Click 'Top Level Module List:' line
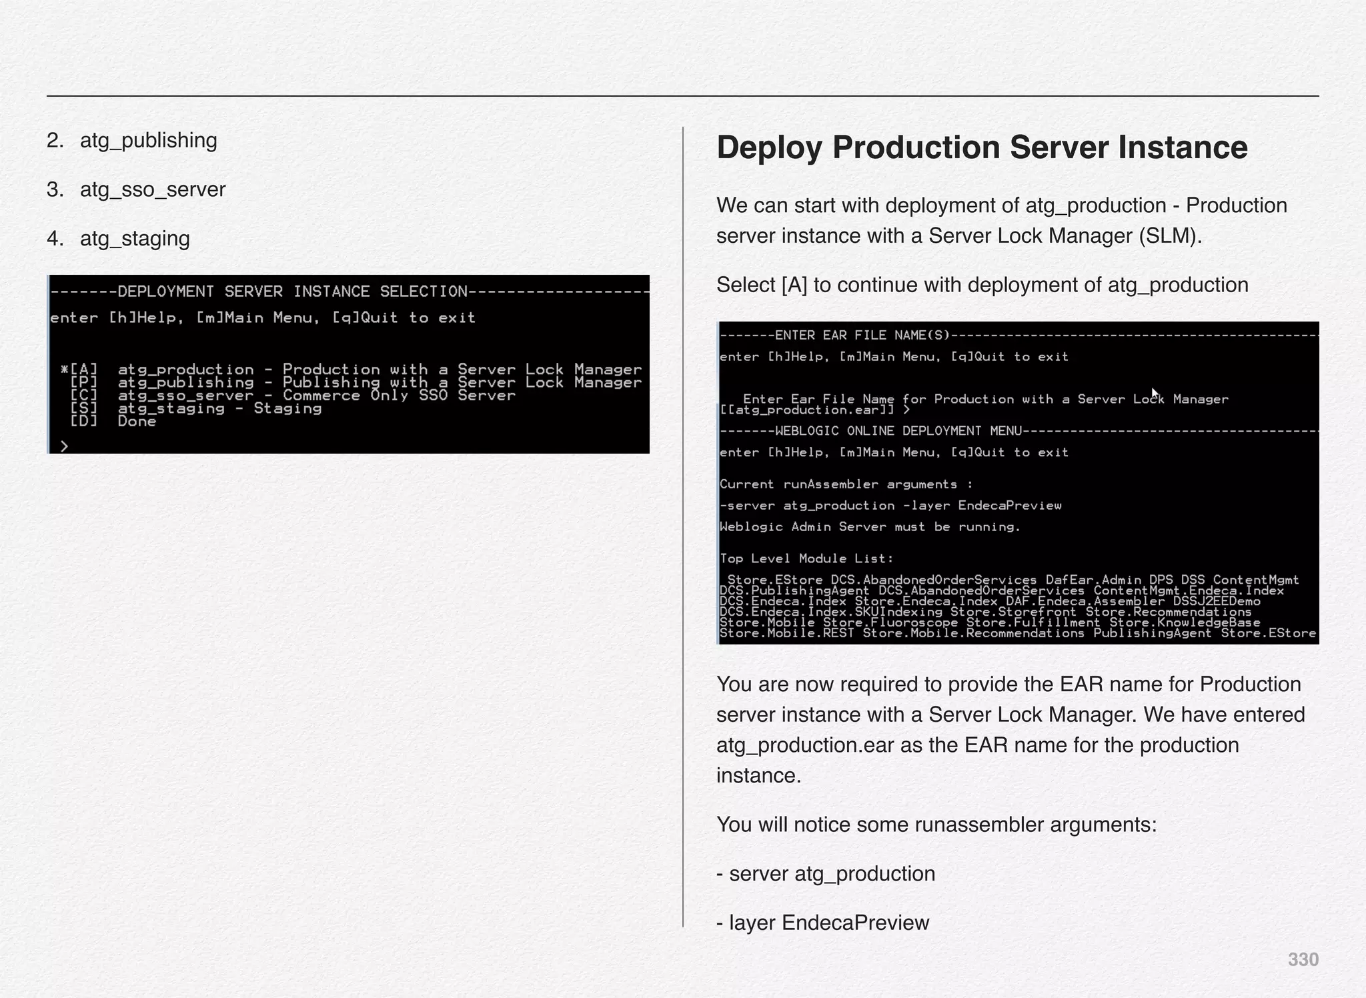Screen dimensions: 1366x998 [x=806, y=558]
